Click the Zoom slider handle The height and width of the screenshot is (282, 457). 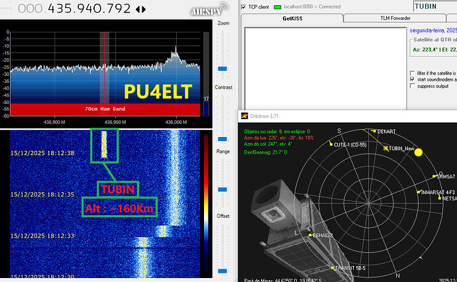(x=223, y=68)
